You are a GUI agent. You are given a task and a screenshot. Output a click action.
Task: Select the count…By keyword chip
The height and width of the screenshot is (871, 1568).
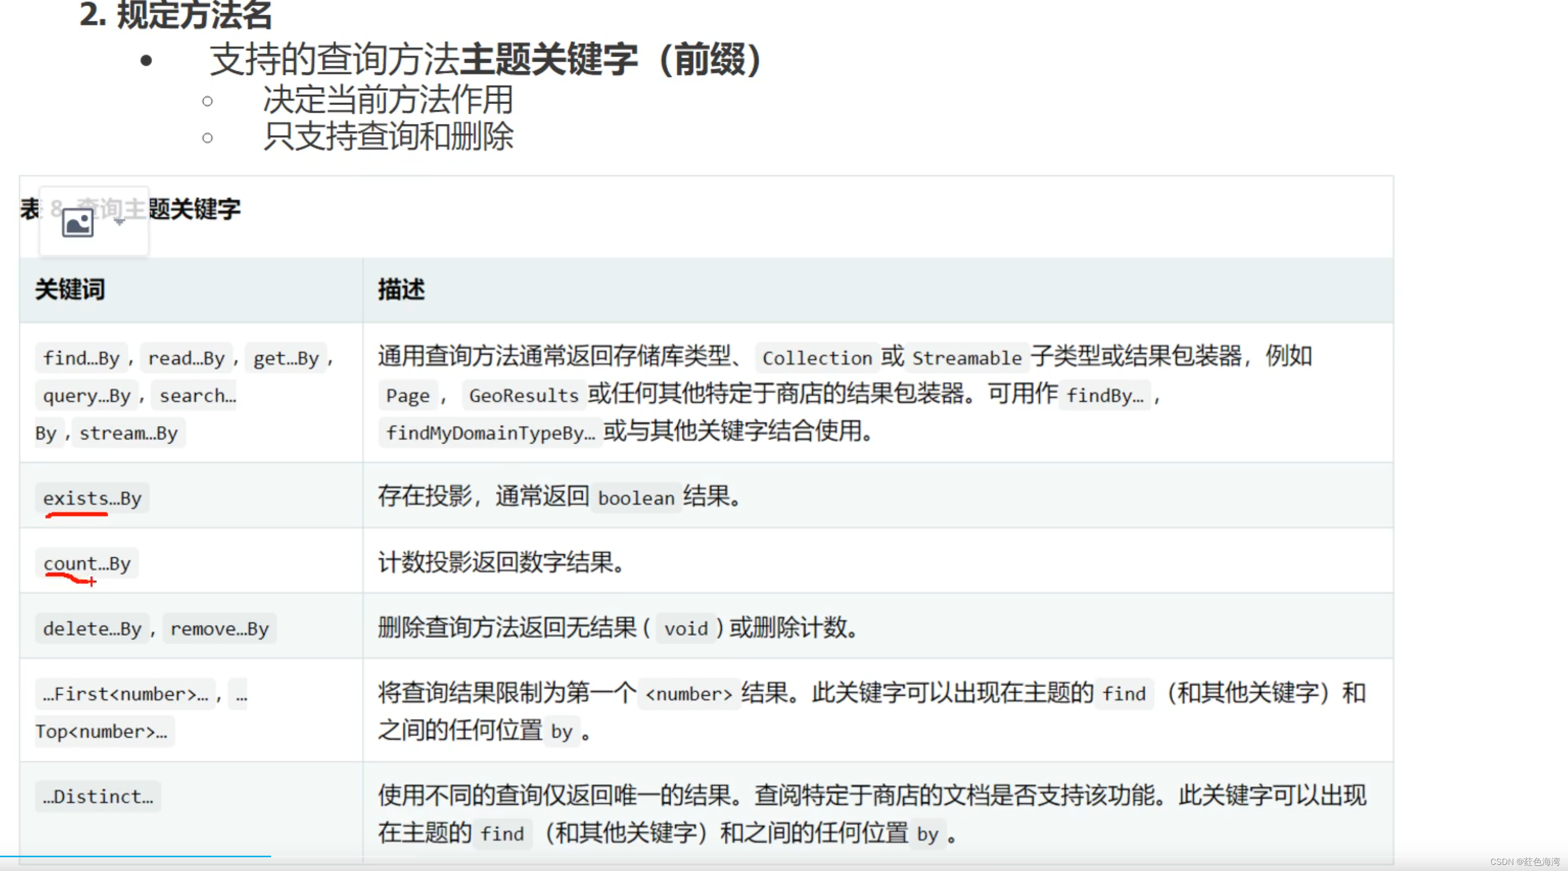point(87,563)
